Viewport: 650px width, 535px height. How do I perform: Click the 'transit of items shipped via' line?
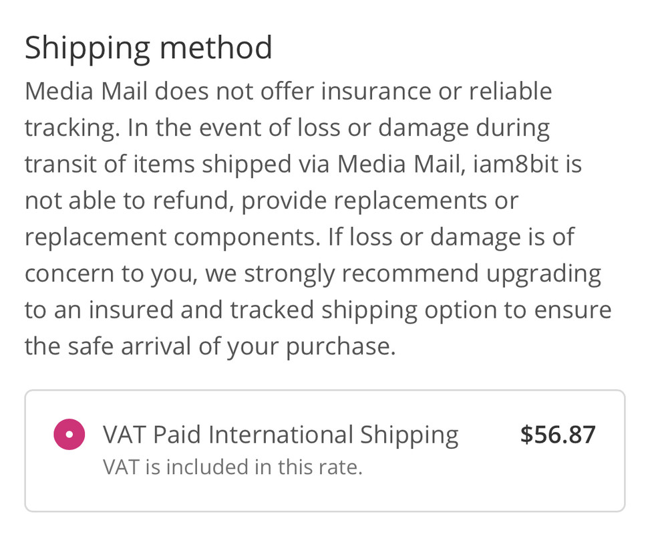(x=303, y=164)
